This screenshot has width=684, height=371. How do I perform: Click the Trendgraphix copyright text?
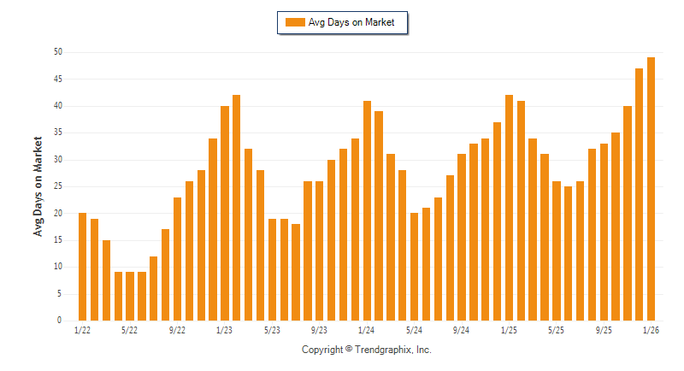click(367, 350)
